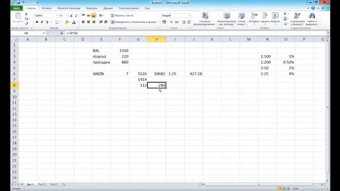Set top vertical alignment
The height and width of the screenshot is (191, 340).
point(83,15)
